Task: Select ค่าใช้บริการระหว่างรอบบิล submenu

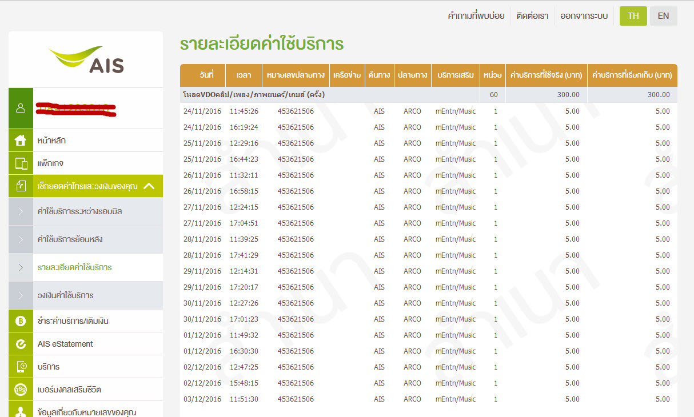Action: (86, 211)
